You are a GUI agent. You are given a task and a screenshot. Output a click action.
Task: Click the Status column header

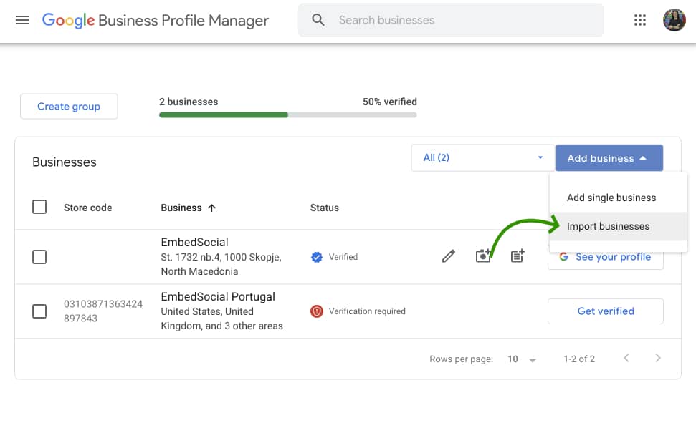tap(325, 208)
